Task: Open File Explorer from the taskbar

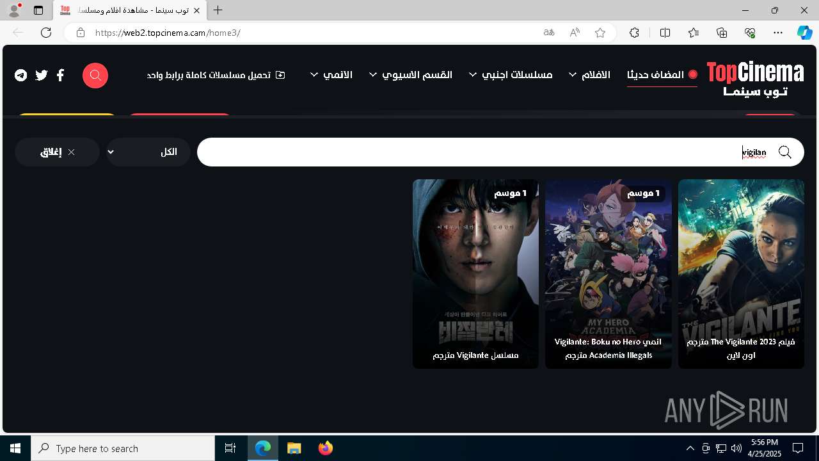Action: (x=294, y=448)
